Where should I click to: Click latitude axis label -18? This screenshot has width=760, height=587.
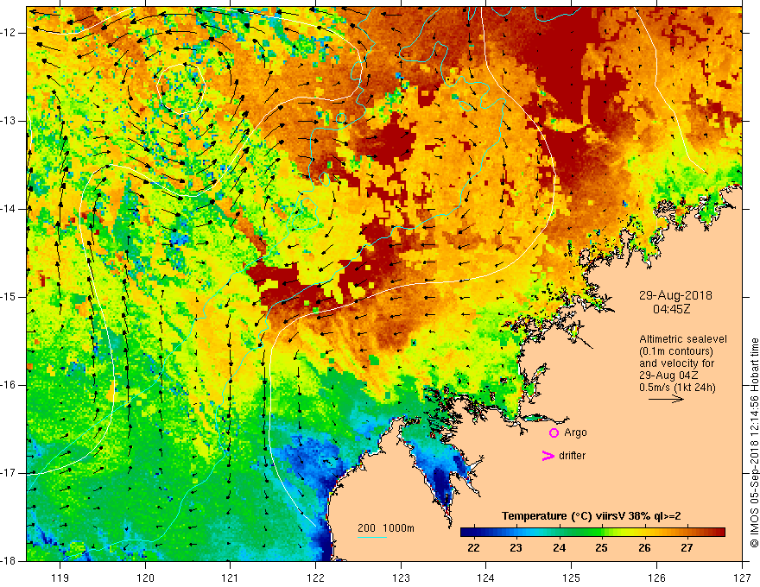pyautogui.click(x=9, y=561)
